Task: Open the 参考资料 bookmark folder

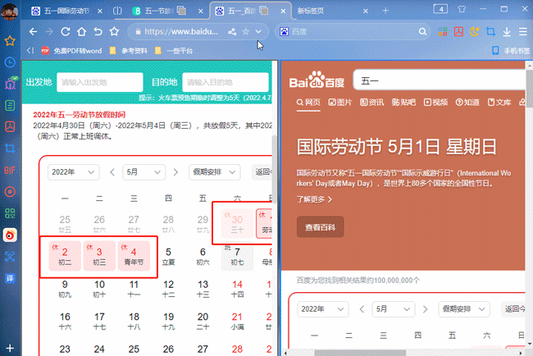Action: (129, 51)
